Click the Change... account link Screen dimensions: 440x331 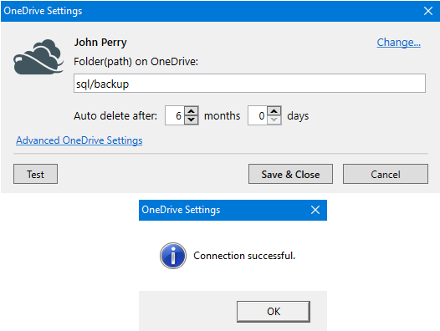click(x=398, y=43)
